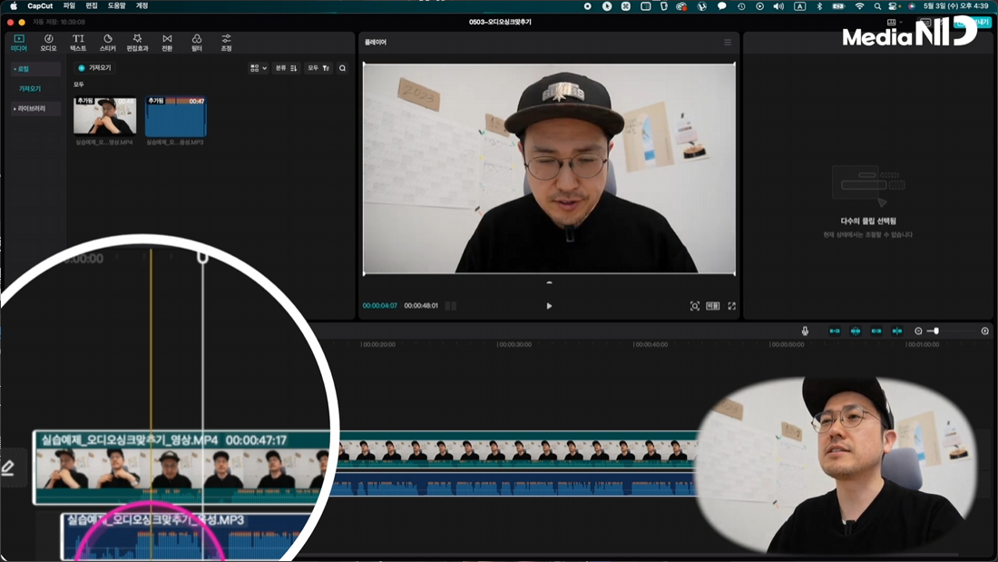Screen dimensions: 998x562
Task: Open the 스티커 (Sticker) tab
Action: click(x=108, y=43)
